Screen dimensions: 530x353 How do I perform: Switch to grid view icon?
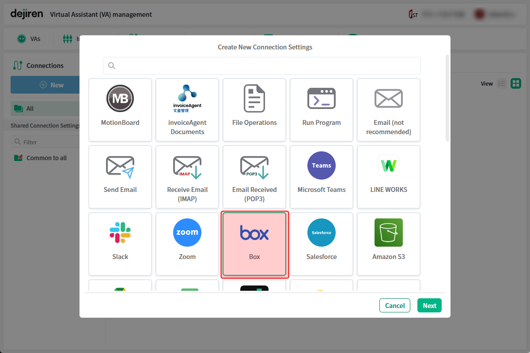click(x=516, y=83)
